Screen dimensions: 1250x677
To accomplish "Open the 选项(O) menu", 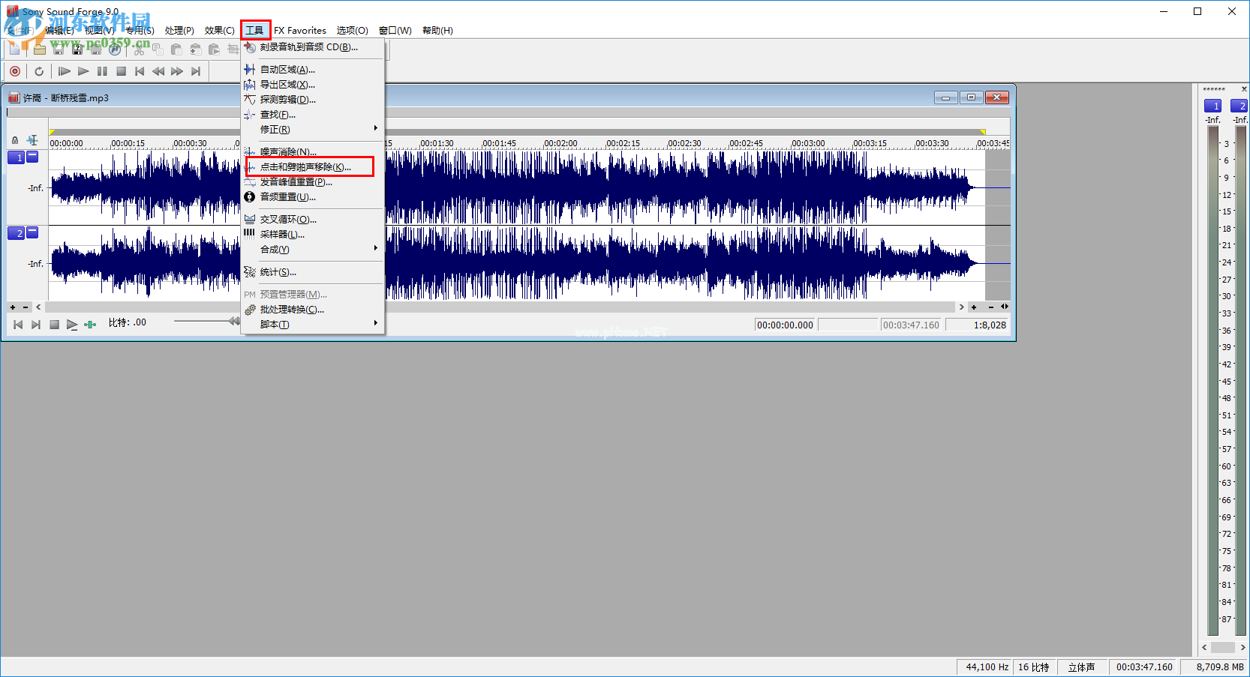I will 353,31.
